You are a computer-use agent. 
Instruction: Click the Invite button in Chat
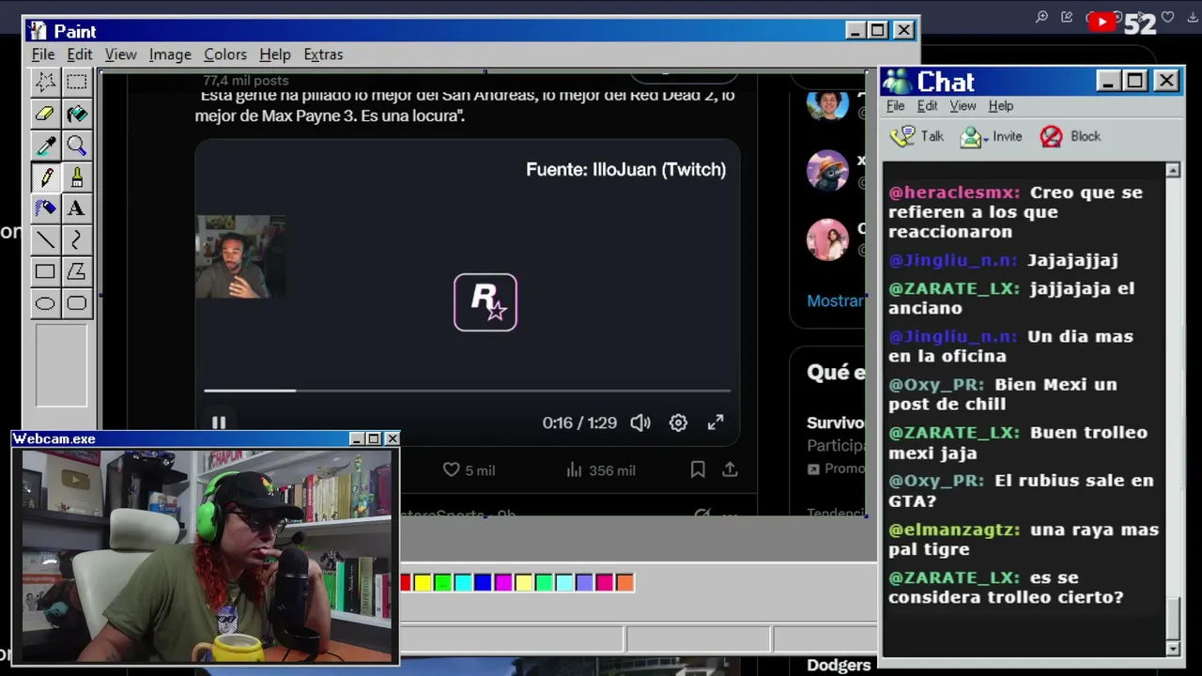pos(991,136)
